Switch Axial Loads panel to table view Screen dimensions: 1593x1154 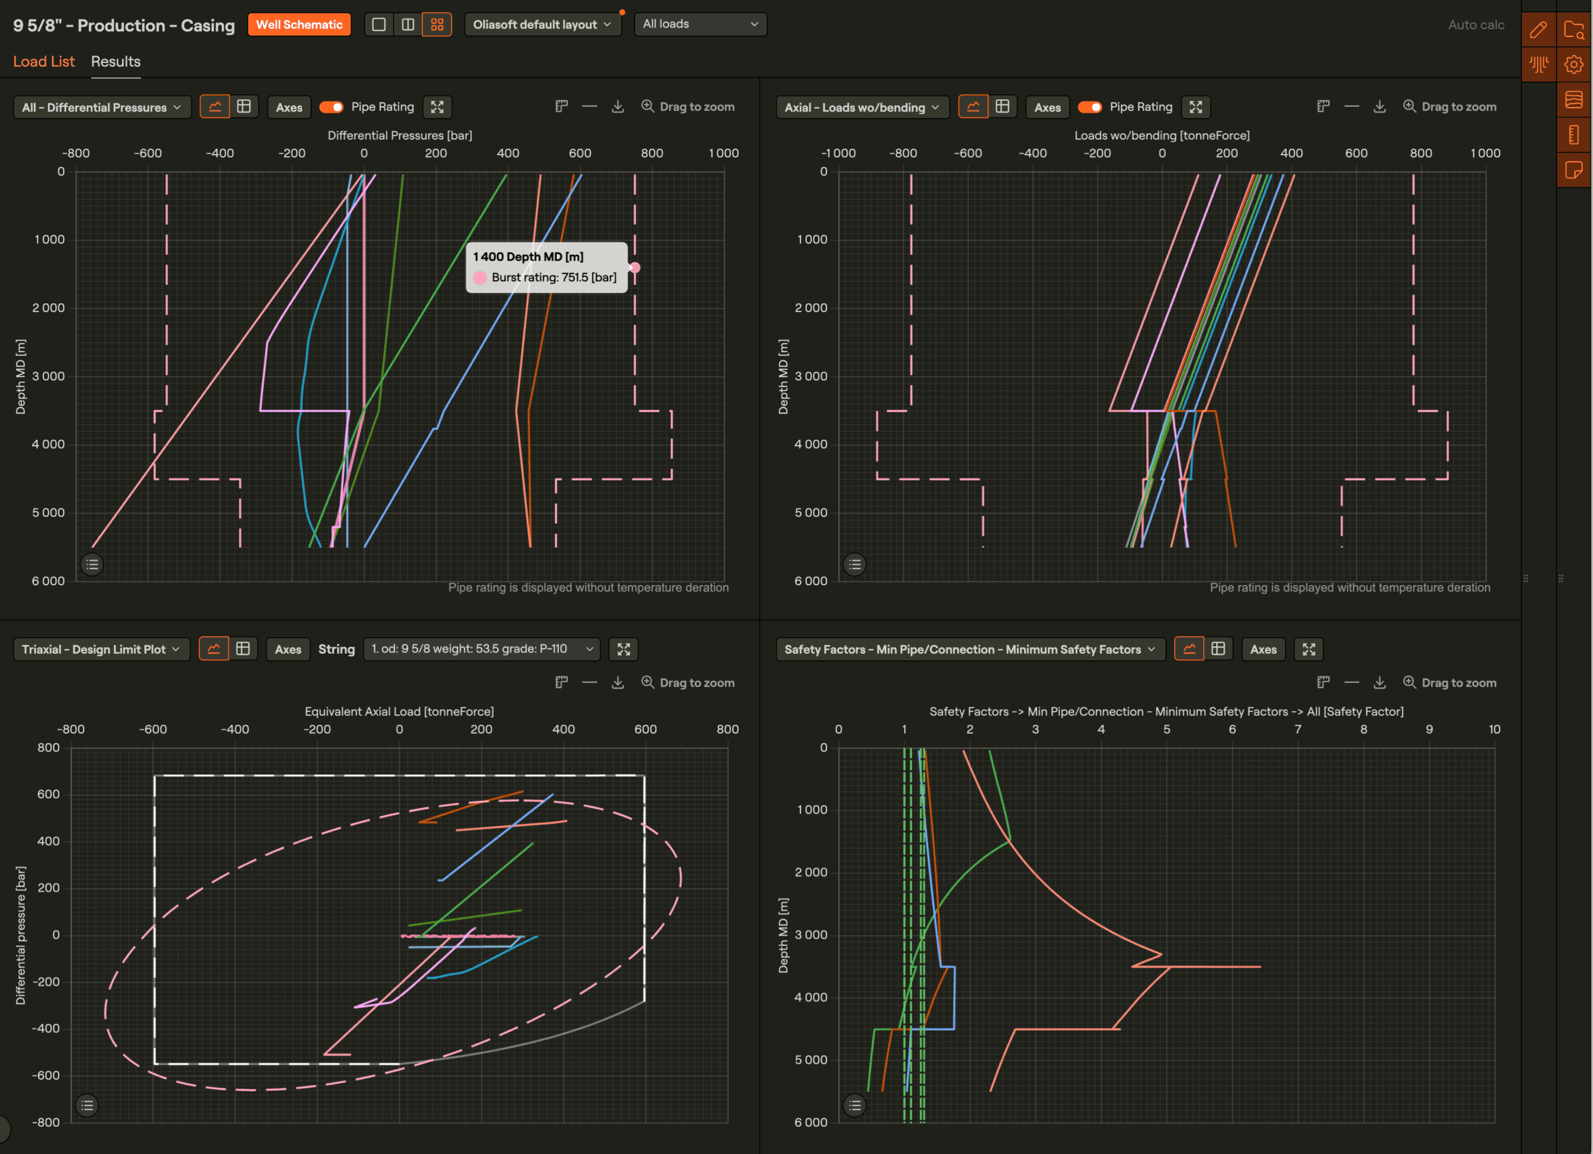[1002, 107]
